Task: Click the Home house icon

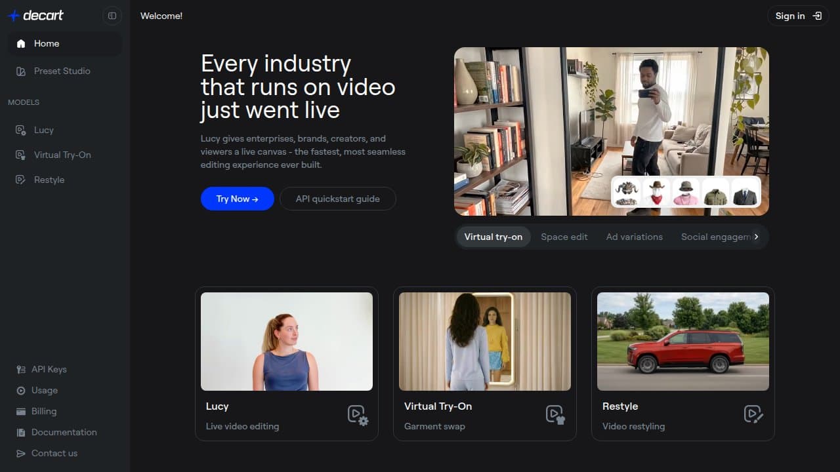Action: (x=21, y=43)
